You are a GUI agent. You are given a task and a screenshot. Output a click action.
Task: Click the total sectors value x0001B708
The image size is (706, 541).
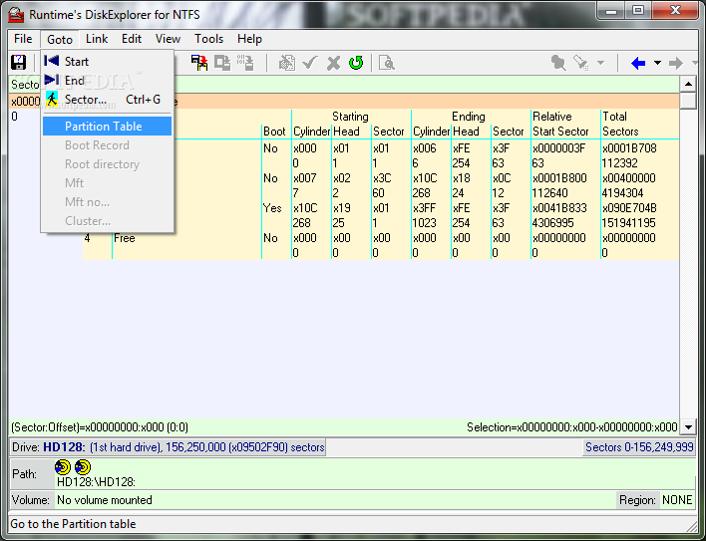click(629, 148)
